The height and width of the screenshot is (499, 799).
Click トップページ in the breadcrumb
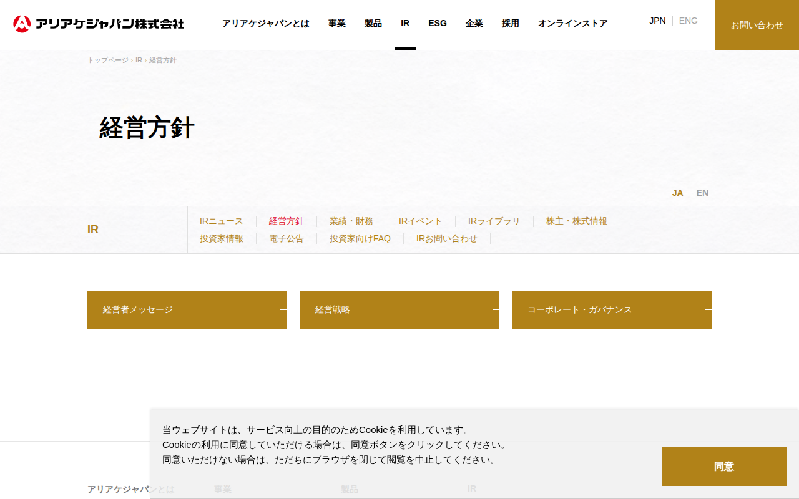108,60
